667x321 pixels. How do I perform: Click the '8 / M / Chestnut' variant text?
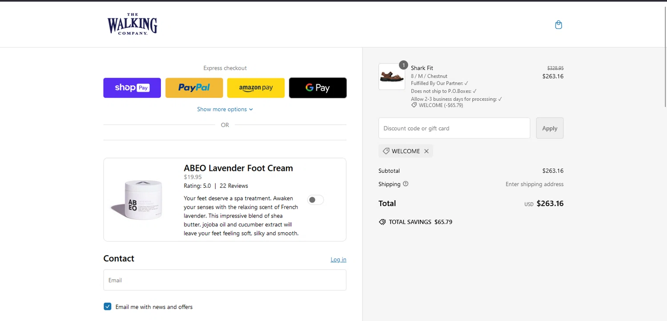(429, 76)
